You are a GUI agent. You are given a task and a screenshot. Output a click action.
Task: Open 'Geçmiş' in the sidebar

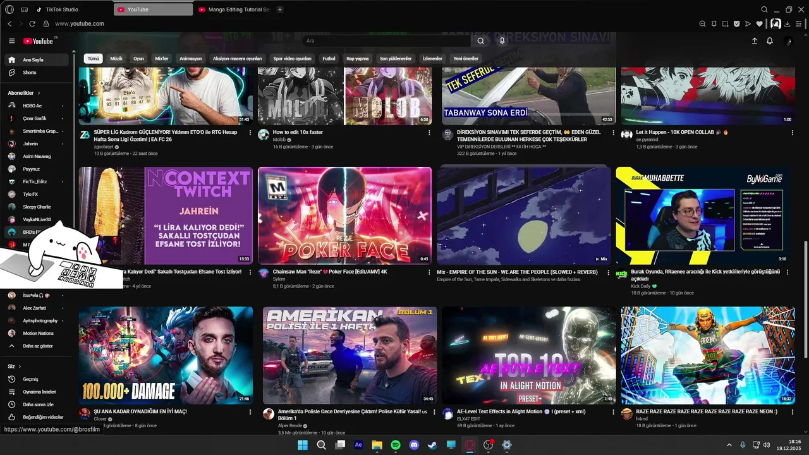[35, 379]
